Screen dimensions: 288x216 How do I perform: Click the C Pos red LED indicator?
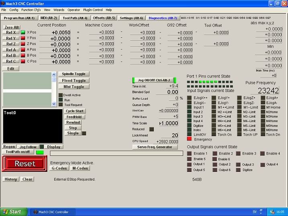[x=23, y=61]
